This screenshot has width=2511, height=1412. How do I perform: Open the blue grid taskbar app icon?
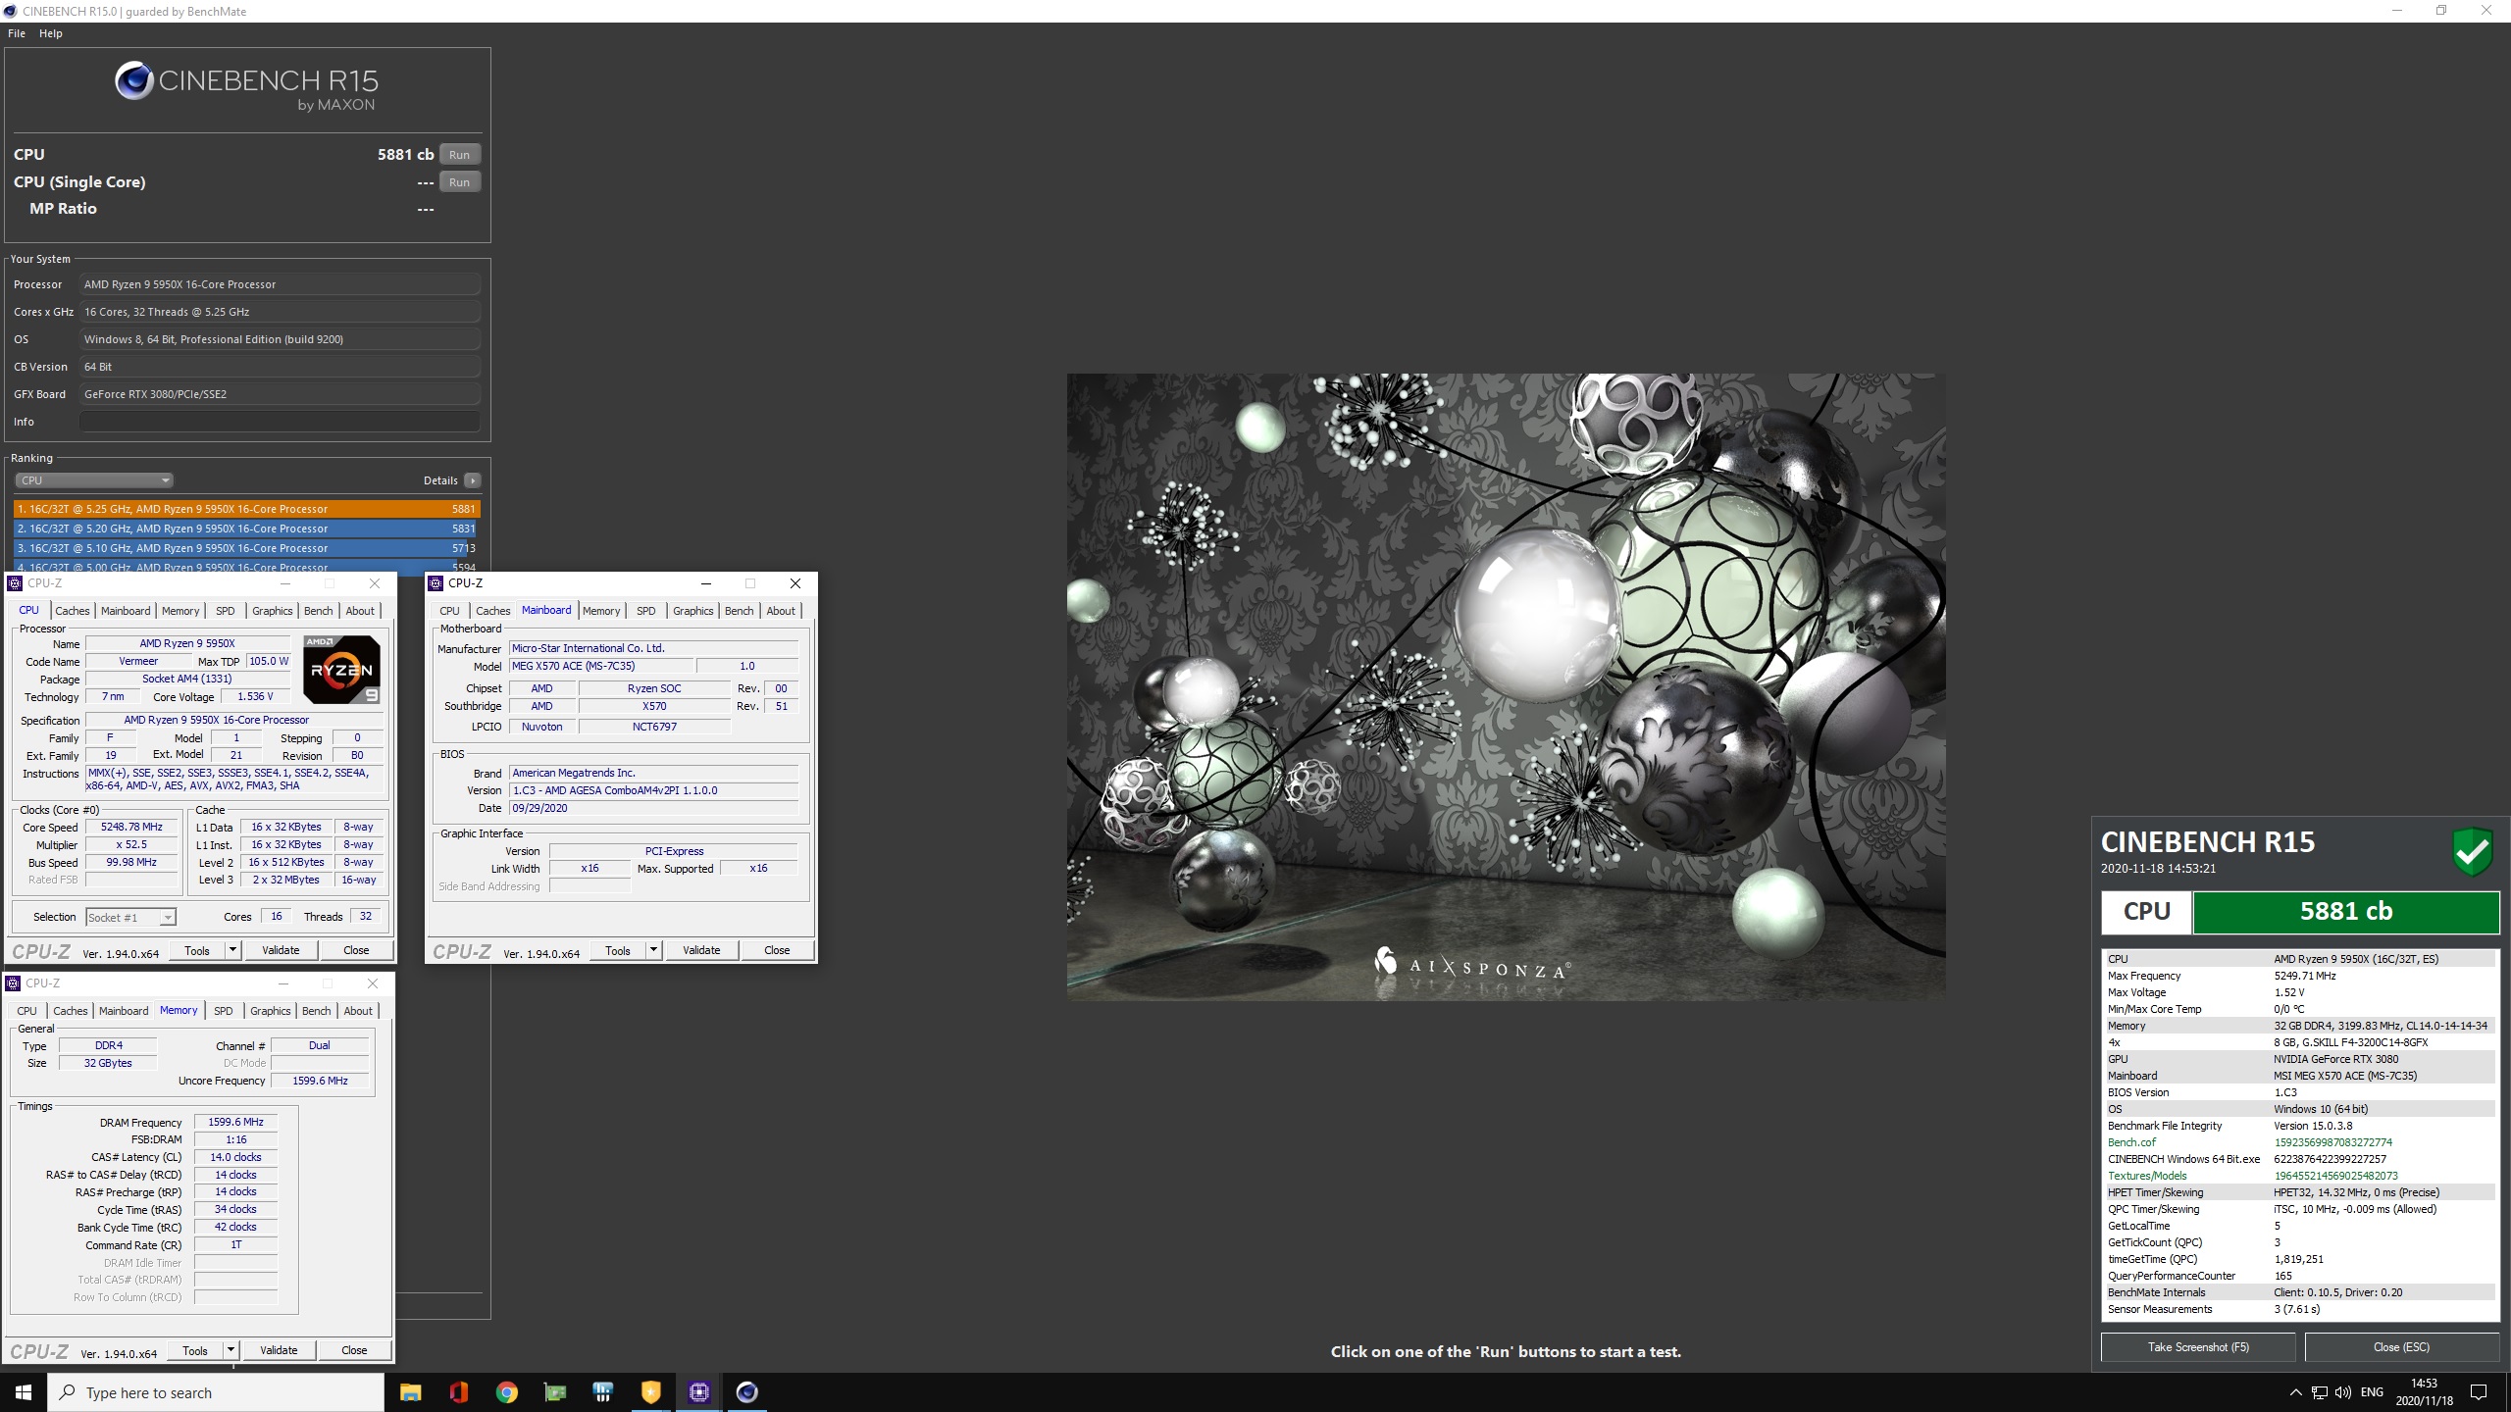pos(602,1392)
